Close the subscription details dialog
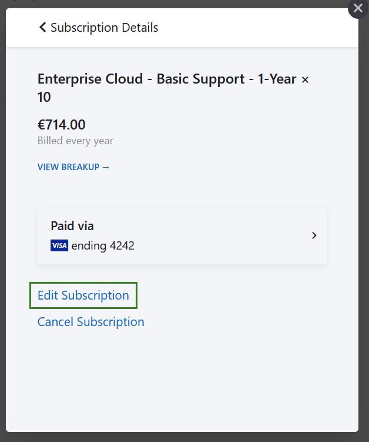The image size is (369, 442). pos(358,8)
